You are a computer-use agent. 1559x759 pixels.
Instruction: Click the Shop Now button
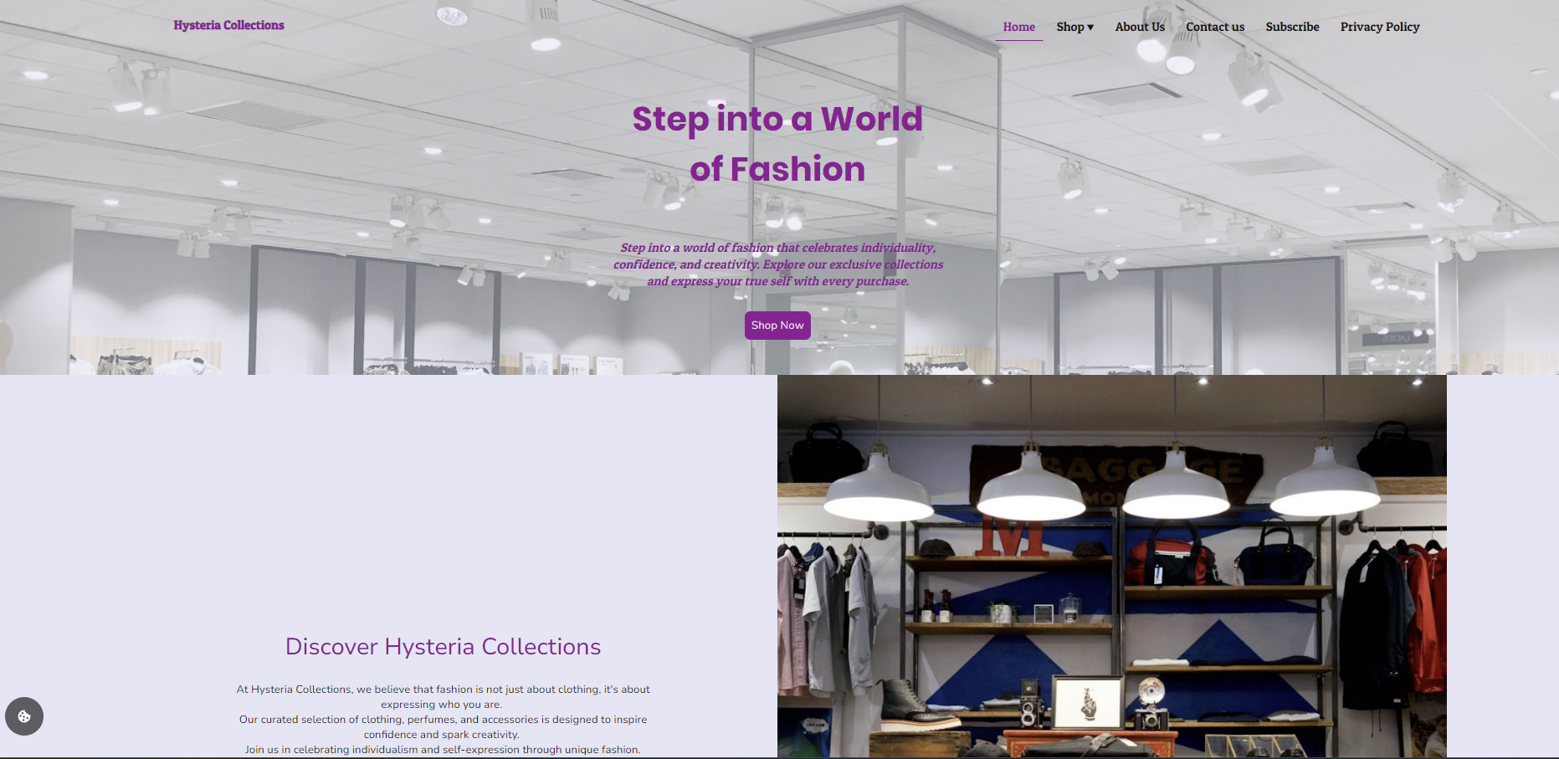click(x=777, y=326)
